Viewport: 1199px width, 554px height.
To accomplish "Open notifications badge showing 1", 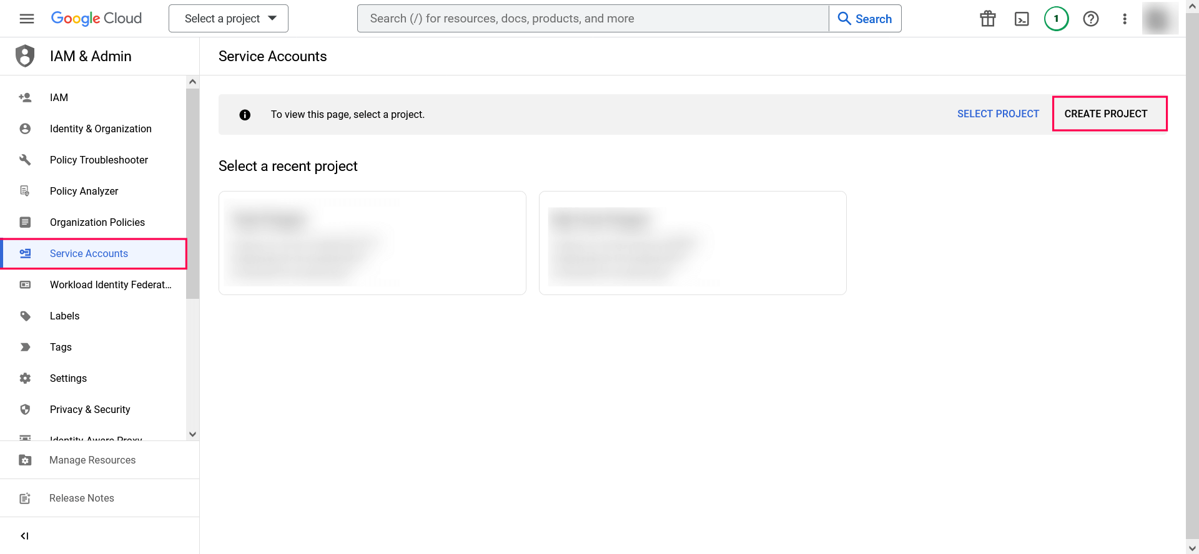I will (x=1057, y=19).
